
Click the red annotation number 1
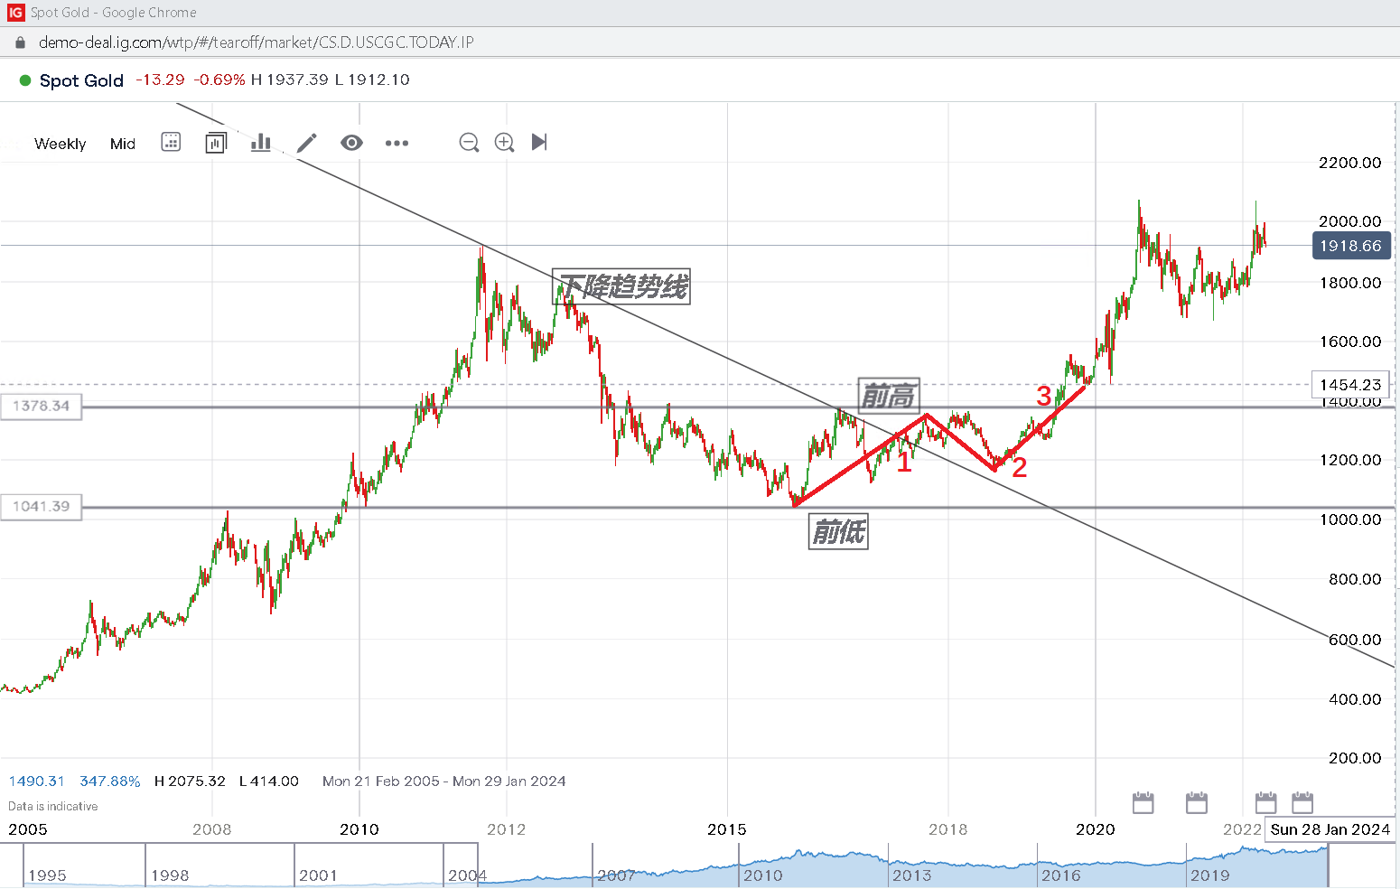tap(904, 463)
